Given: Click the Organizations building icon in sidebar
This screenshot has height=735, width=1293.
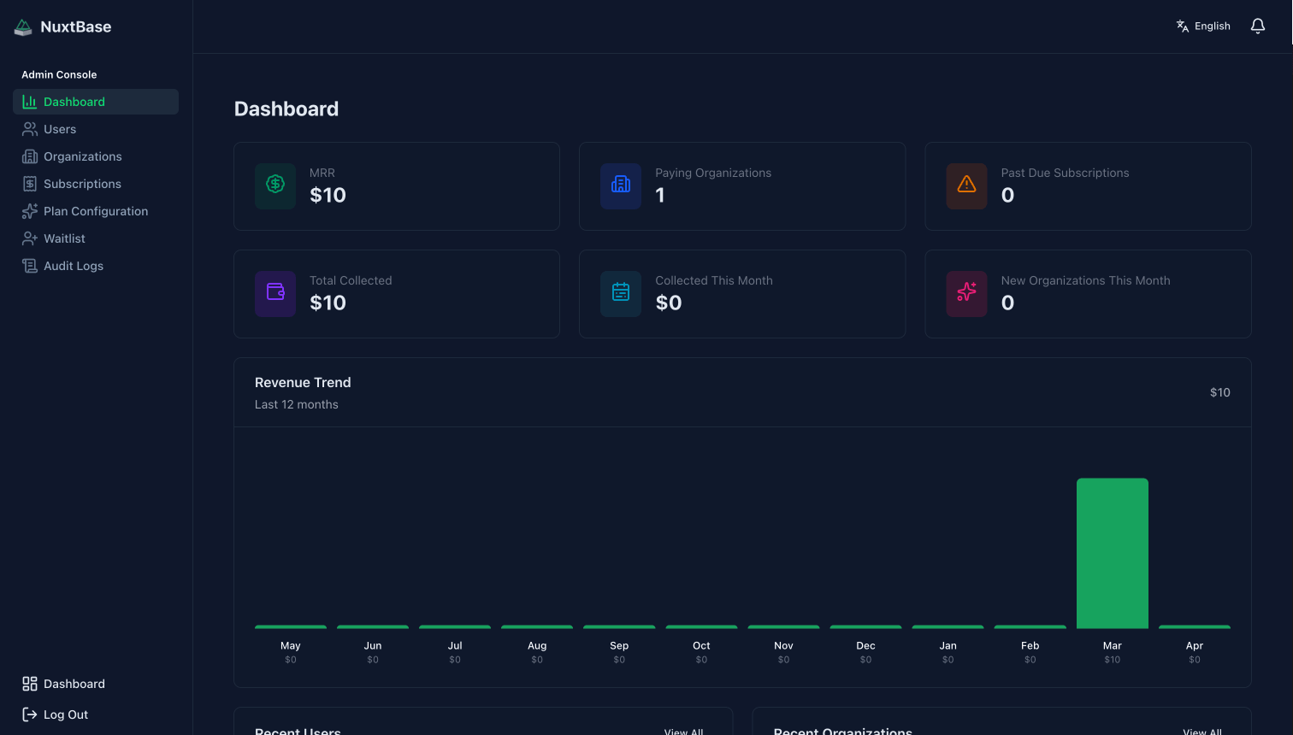Looking at the screenshot, I should [29, 156].
